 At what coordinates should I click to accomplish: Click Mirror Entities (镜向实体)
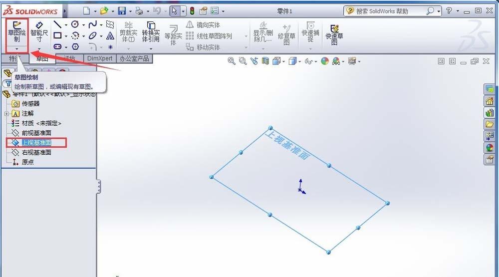(x=204, y=24)
